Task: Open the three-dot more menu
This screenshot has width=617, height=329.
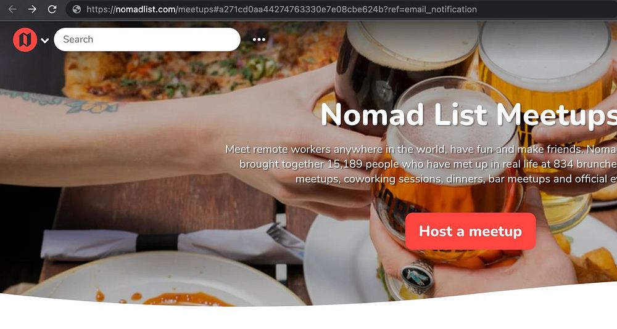Action: (x=259, y=39)
